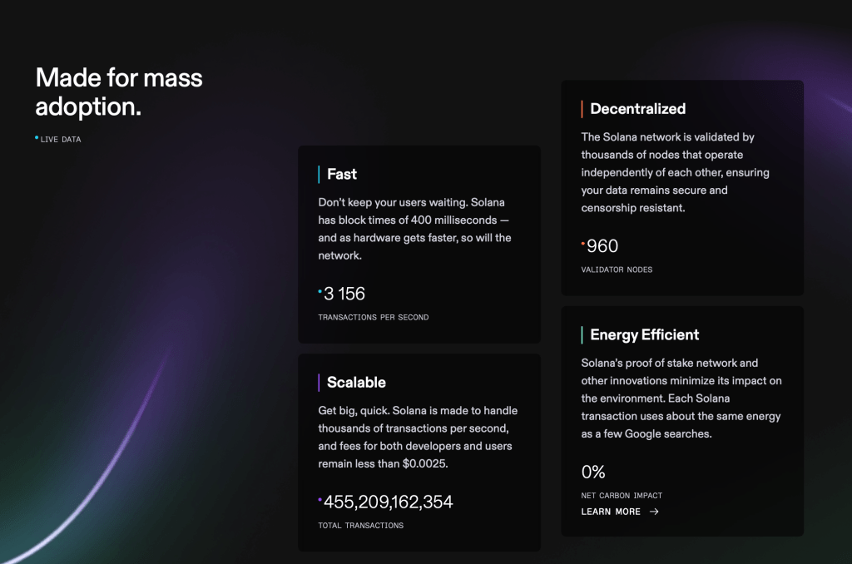Click the Live Data label text
The image size is (852, 564).
point(61,140)
